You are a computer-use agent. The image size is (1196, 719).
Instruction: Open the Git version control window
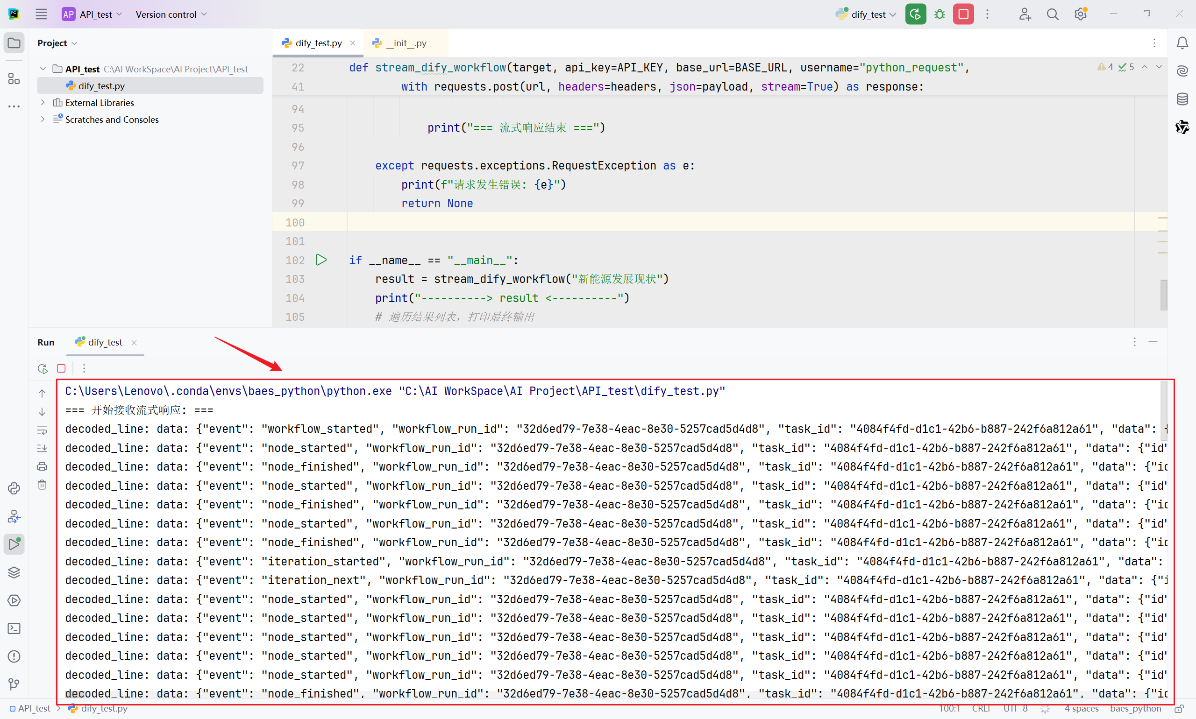coord(14,684)
